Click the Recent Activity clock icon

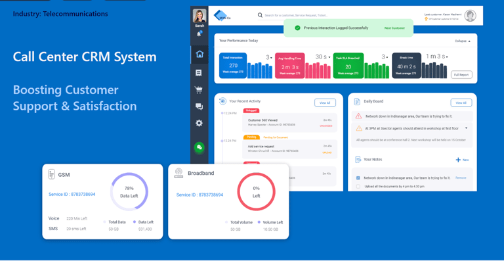222,101
